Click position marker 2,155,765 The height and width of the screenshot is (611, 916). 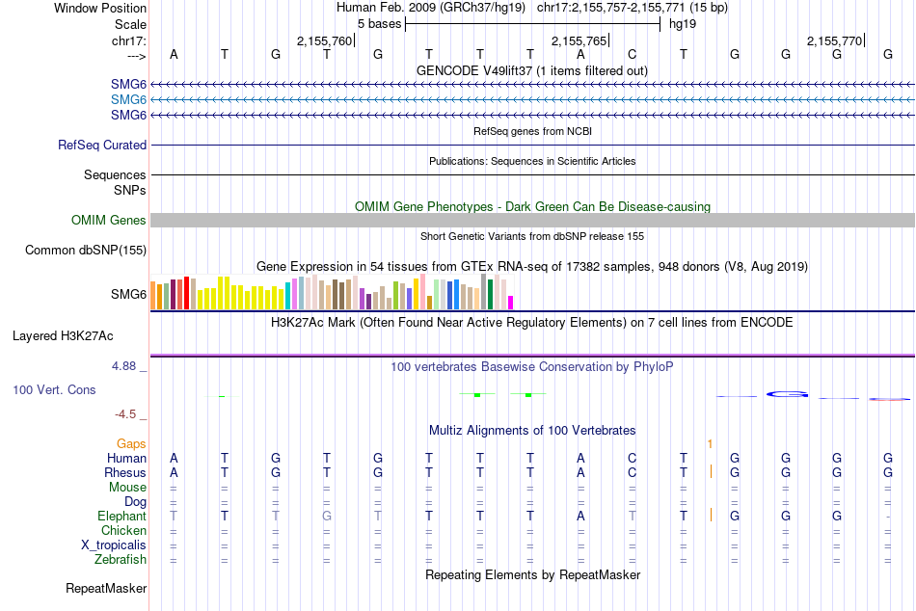click(x=579, y=40)
